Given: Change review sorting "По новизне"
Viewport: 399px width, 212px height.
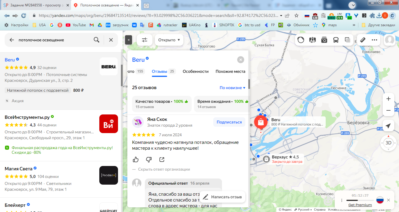Looking at the screenshot, I should [233, 88].
